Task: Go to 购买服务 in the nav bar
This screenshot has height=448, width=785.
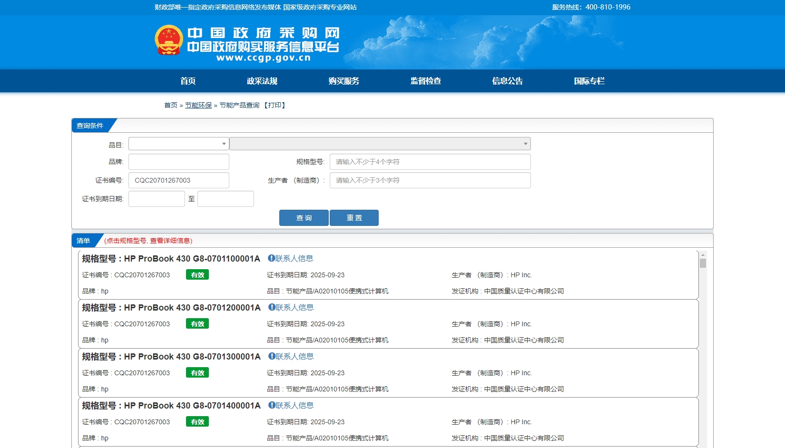Action: point(344,81)
